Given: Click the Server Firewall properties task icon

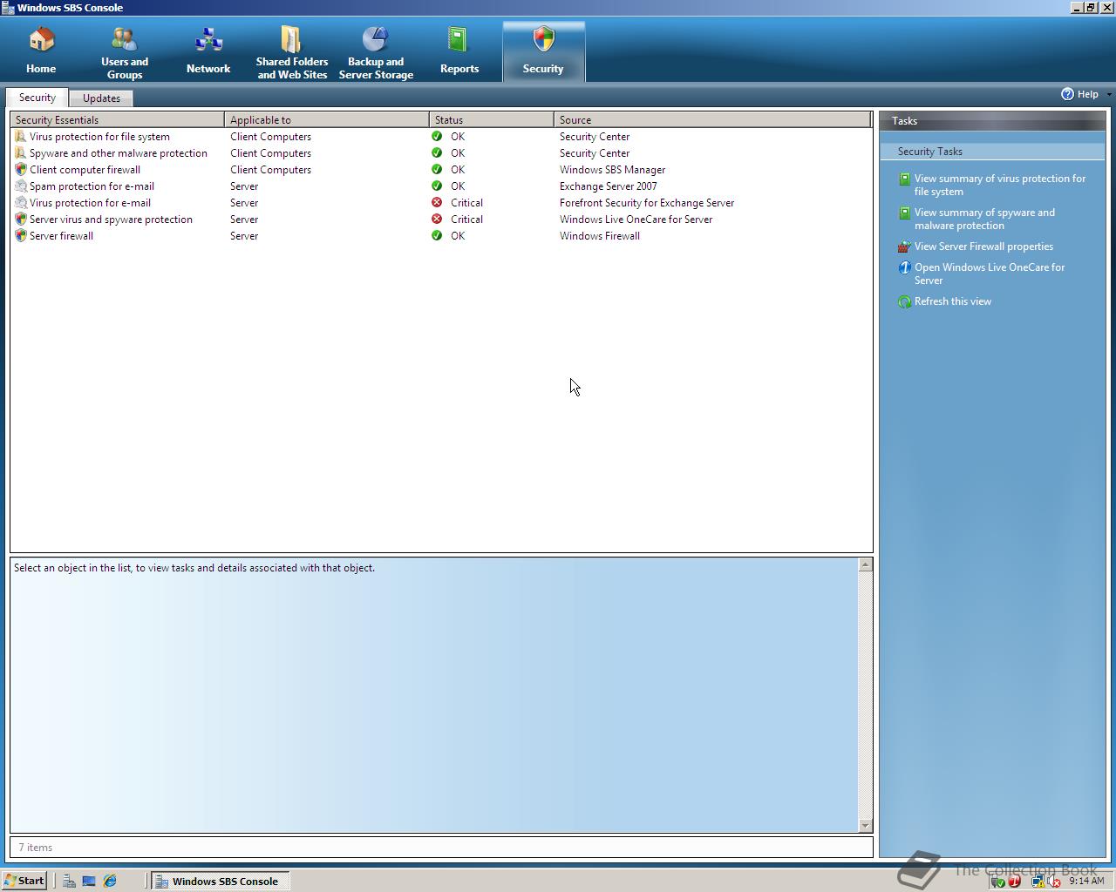Looking at the screenshot, I should click(x=904, y=247).
